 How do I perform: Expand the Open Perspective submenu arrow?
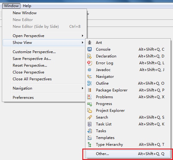[82, 36]
